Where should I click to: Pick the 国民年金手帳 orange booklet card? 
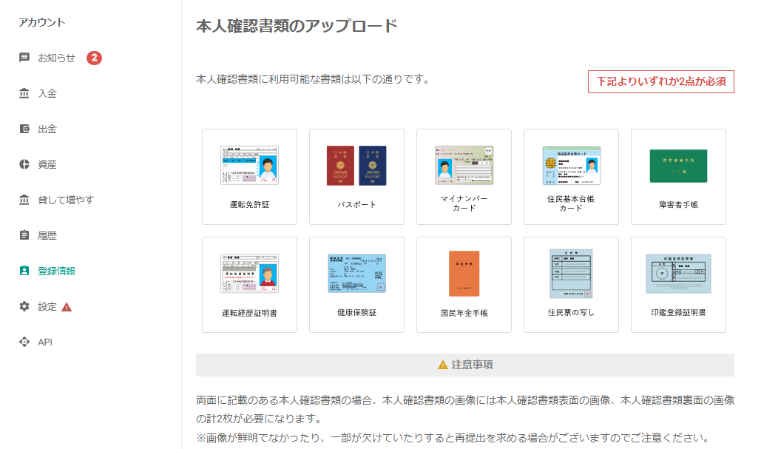pos(464,285)
